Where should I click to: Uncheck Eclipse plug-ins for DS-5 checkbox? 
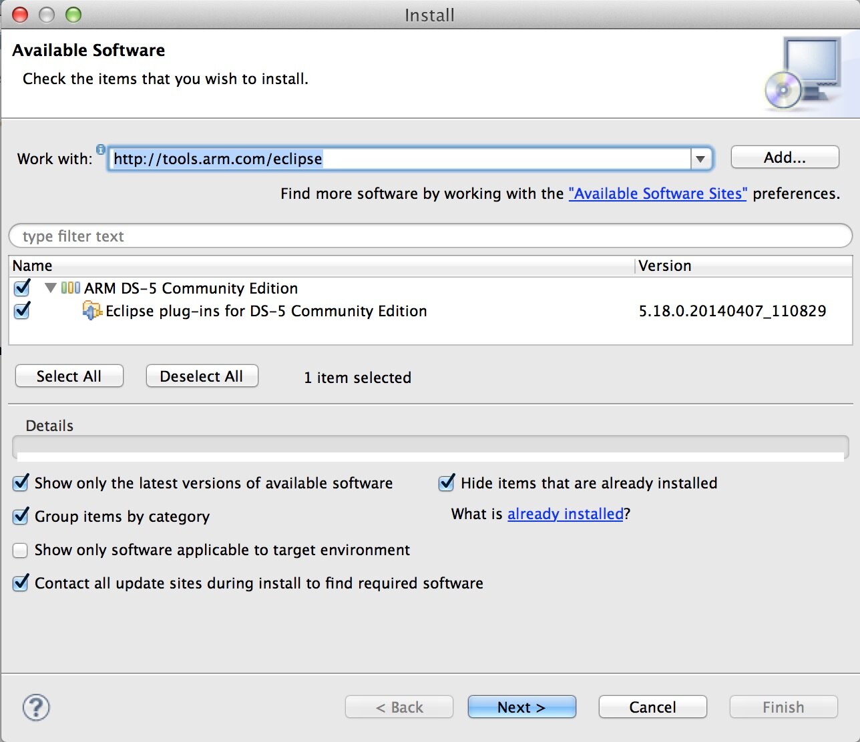[x=22, y=311]
